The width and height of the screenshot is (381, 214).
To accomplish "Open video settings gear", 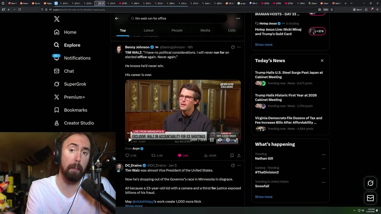I will tap(228, 140).
